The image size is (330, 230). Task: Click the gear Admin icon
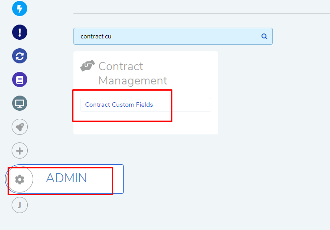[20, 180]
